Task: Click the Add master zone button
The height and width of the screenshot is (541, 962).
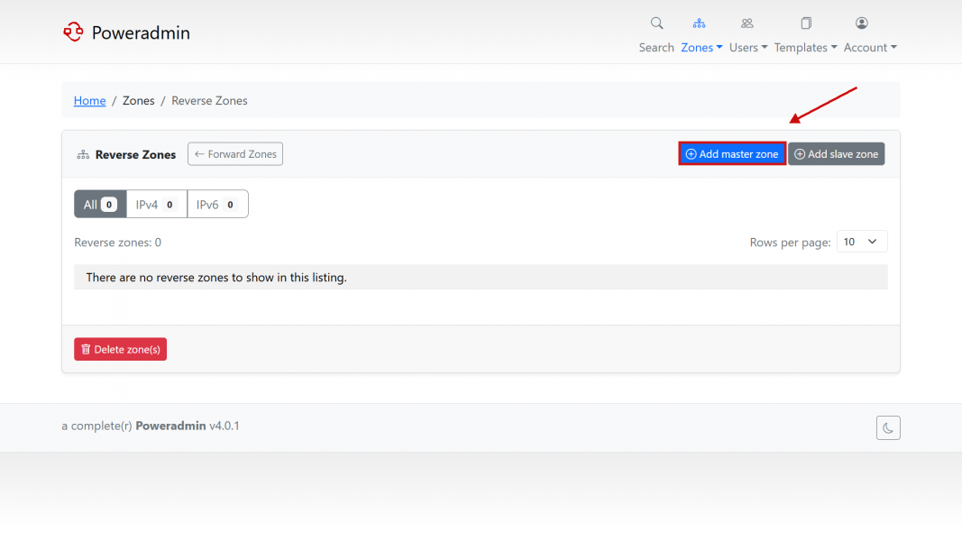Action: point(732,154)
